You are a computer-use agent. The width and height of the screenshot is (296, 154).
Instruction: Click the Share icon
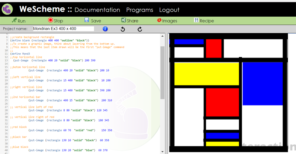(124, 20)
